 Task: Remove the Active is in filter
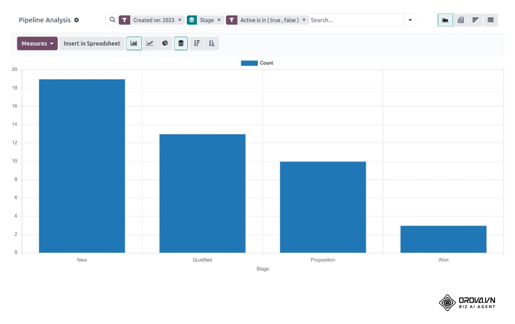[x=304, y=20]
